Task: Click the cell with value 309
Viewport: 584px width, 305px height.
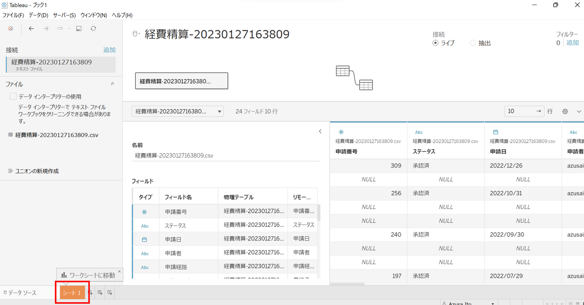Action: (368, 166)
